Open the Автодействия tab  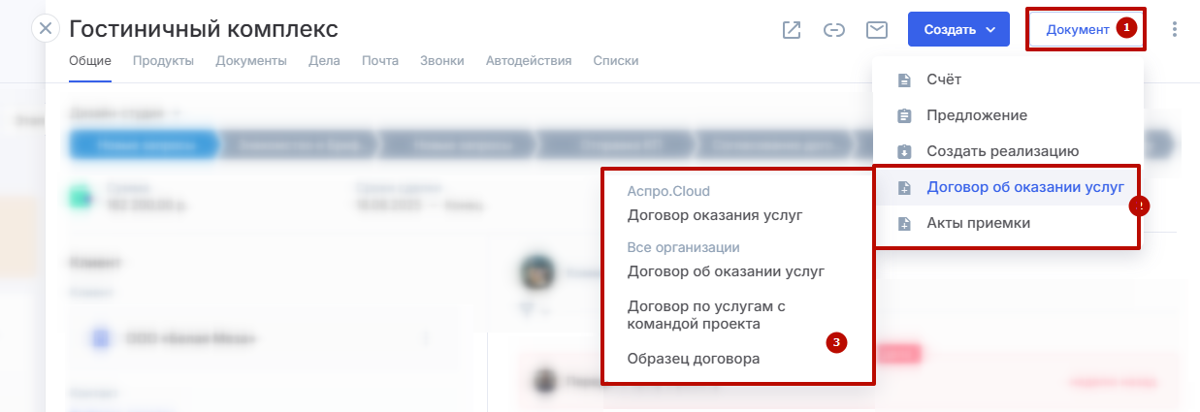tap(528, 61)
